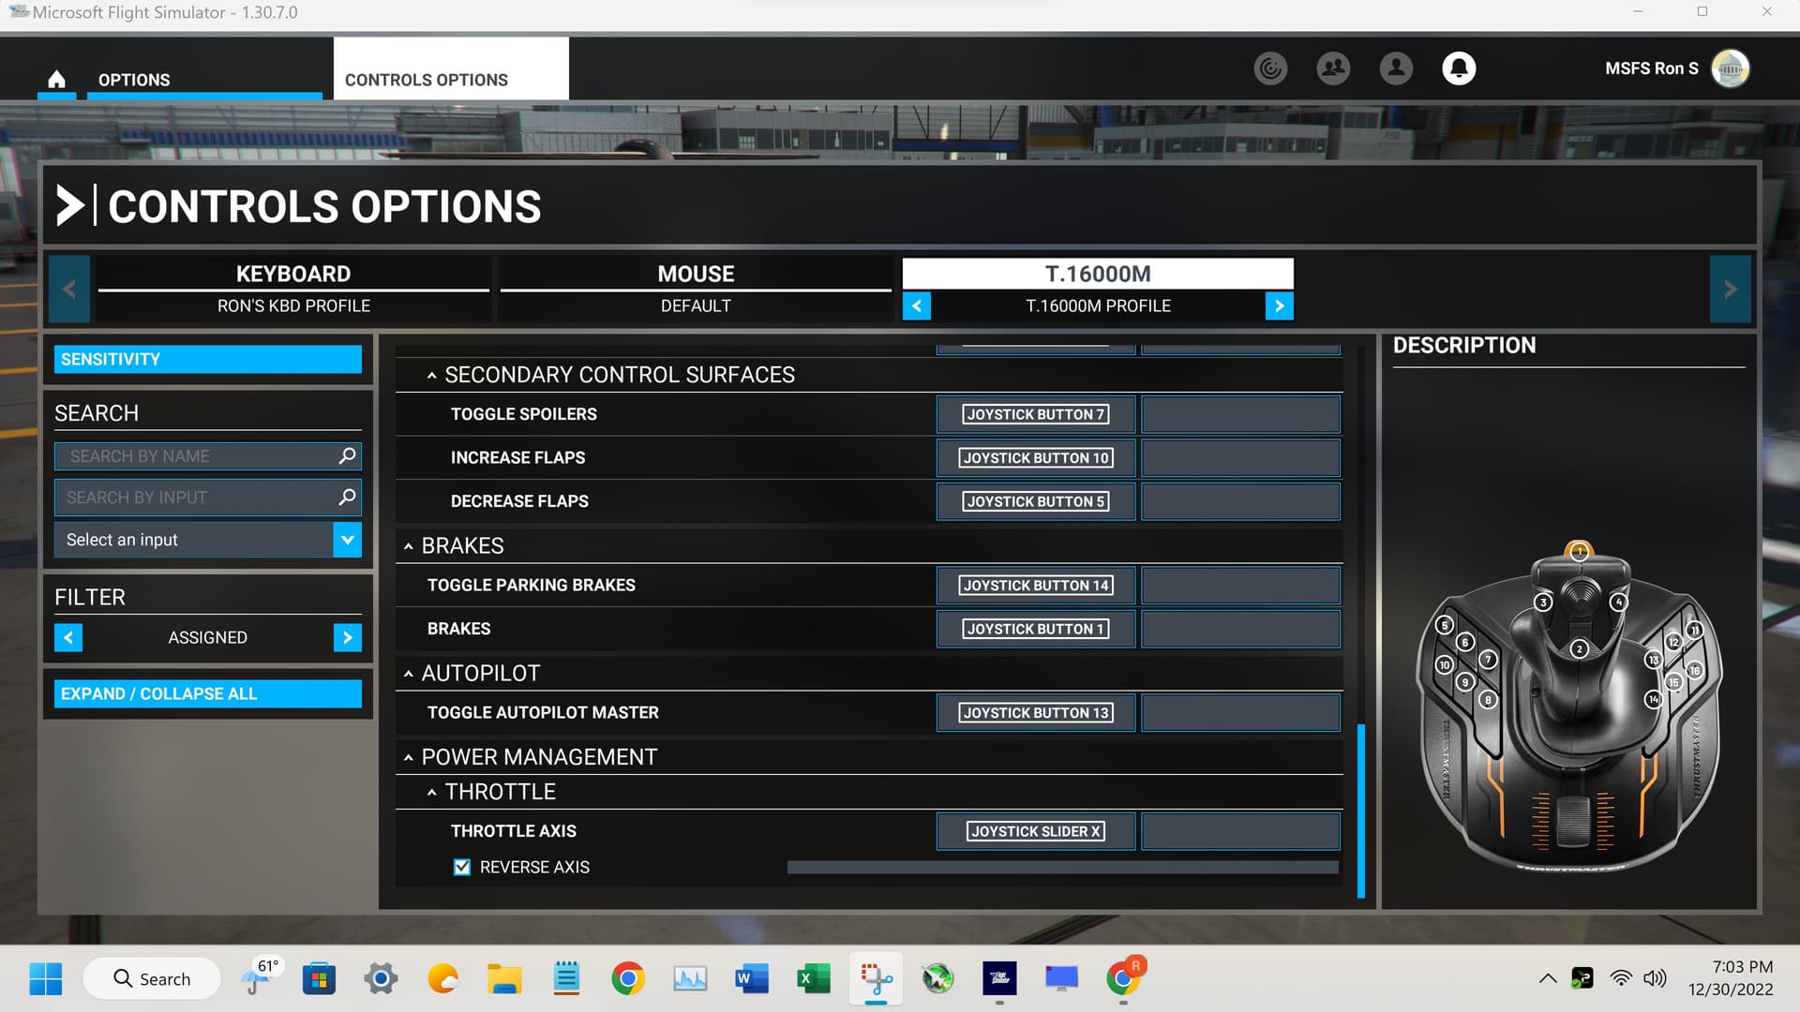Screen dimensions: 1800x1012
Task: Open the Select an input dropdown
Action: [x=207, y=540]
